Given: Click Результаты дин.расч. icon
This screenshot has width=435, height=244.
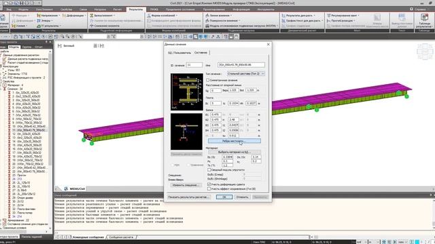Looking at the screenshot, I should pyautogui.click(x=283, y=16).
